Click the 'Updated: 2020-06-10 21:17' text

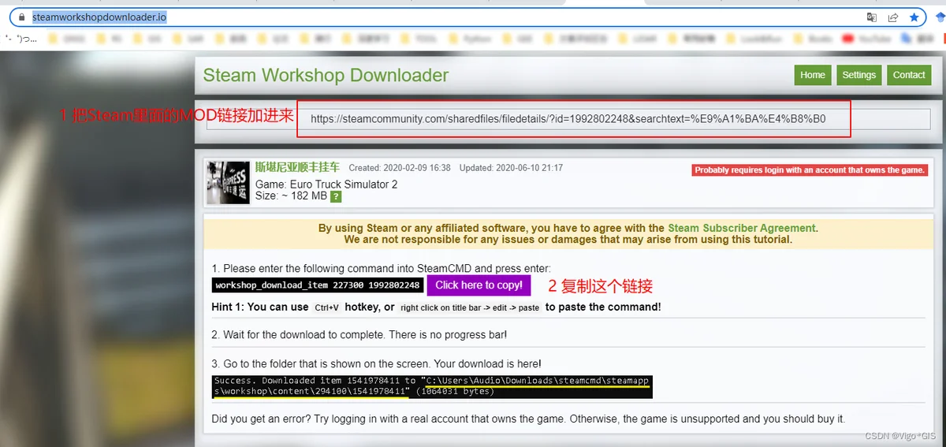[x=512, y=168]
